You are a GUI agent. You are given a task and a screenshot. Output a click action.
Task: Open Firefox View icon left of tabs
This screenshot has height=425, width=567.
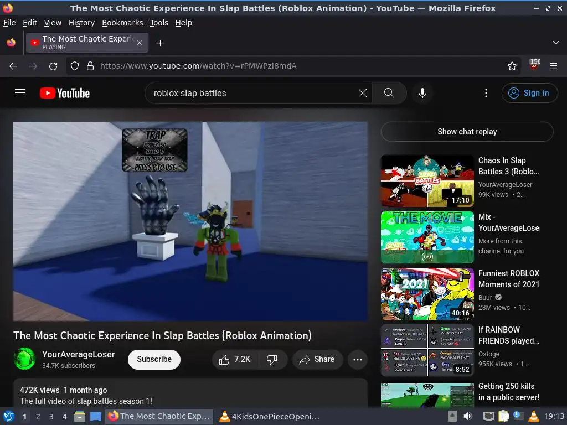[x=11, y=43]
